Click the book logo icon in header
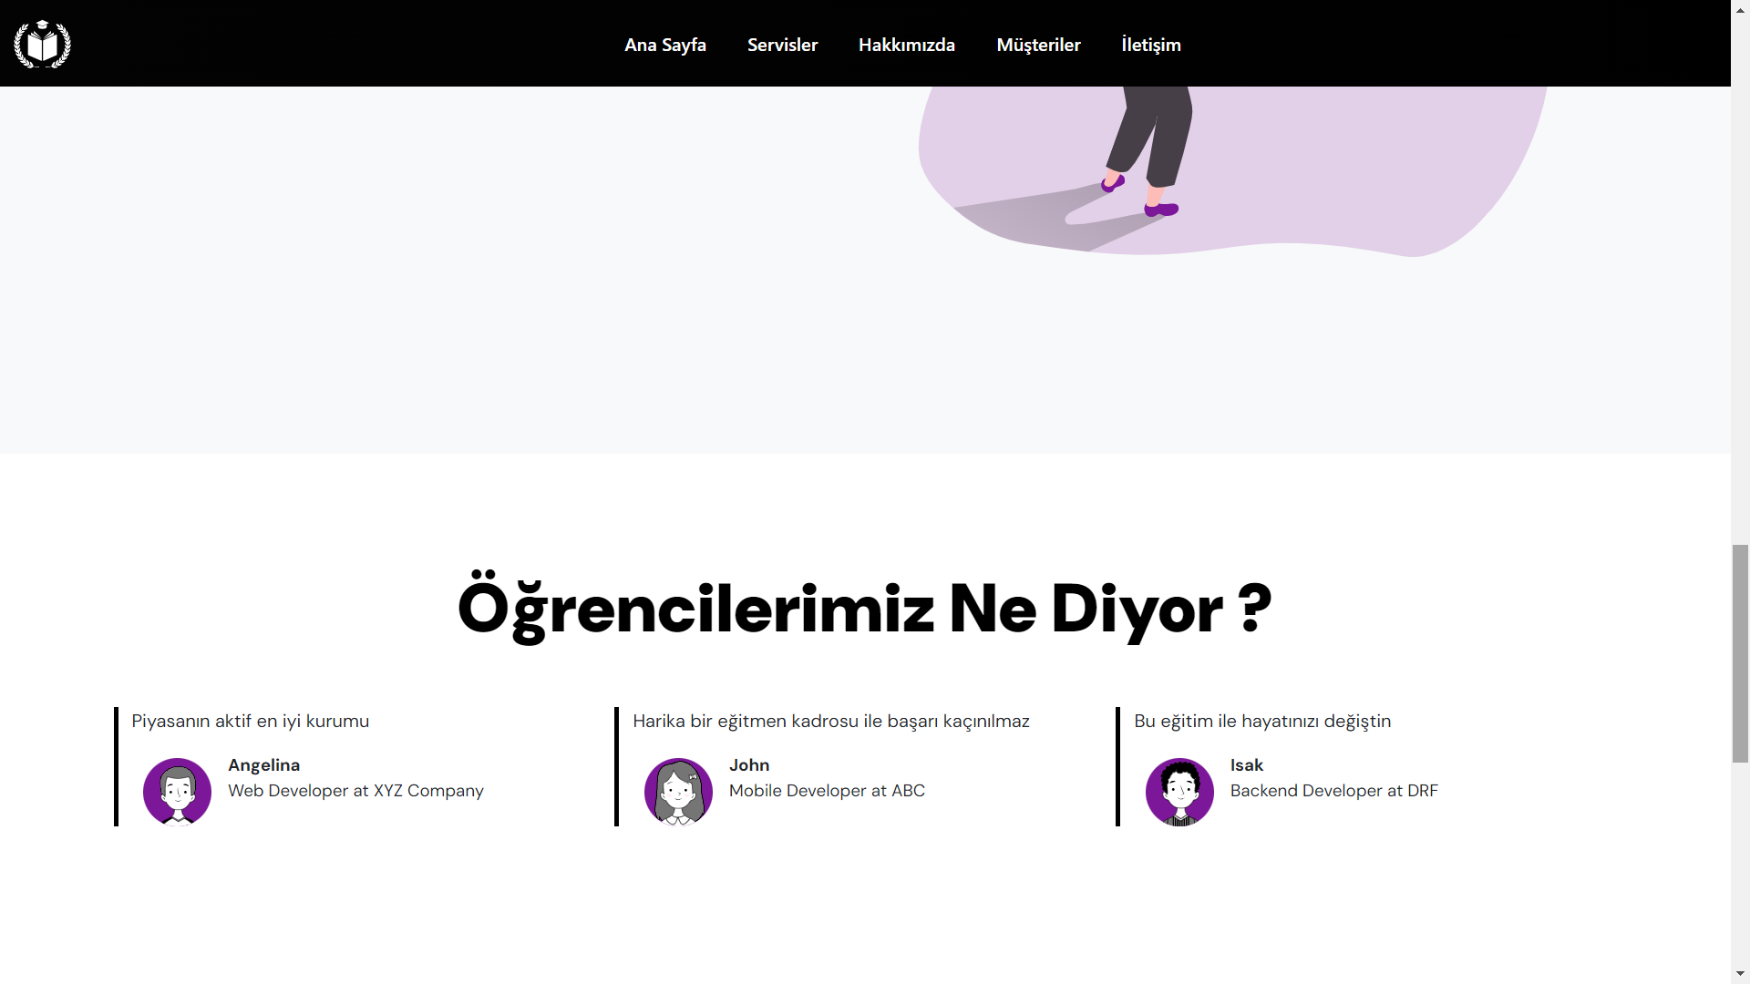This screenshot has width=1750, height=984. (x=42, y=44)
